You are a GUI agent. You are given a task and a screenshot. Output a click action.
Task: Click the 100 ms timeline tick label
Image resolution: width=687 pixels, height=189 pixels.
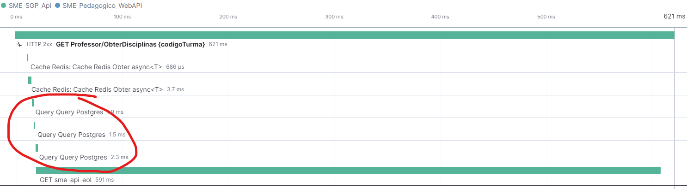tap(122, 17)
